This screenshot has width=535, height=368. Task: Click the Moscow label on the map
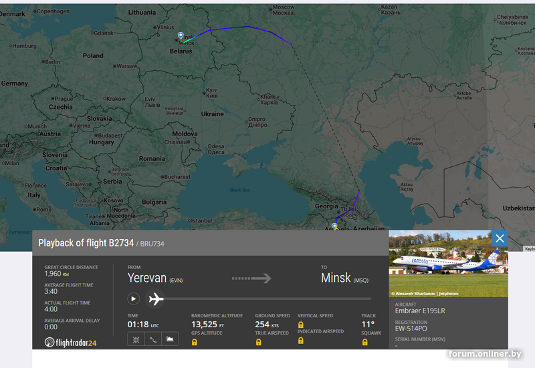click(283, 10)
